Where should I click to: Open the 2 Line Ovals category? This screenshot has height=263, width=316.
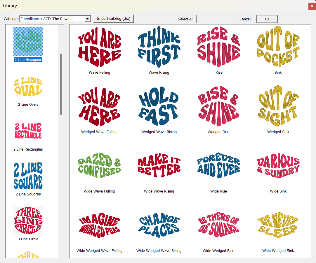(x=28, y=87)
